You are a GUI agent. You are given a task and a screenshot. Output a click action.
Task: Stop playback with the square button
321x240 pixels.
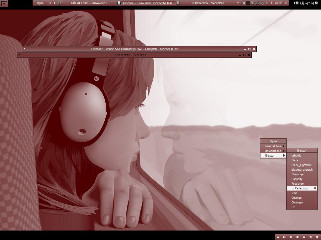click(297, 237)
